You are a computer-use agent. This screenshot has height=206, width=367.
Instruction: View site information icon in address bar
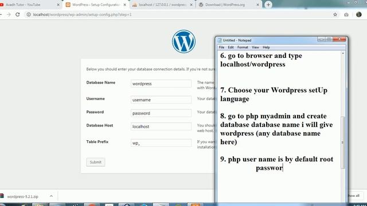click(29, 14)
